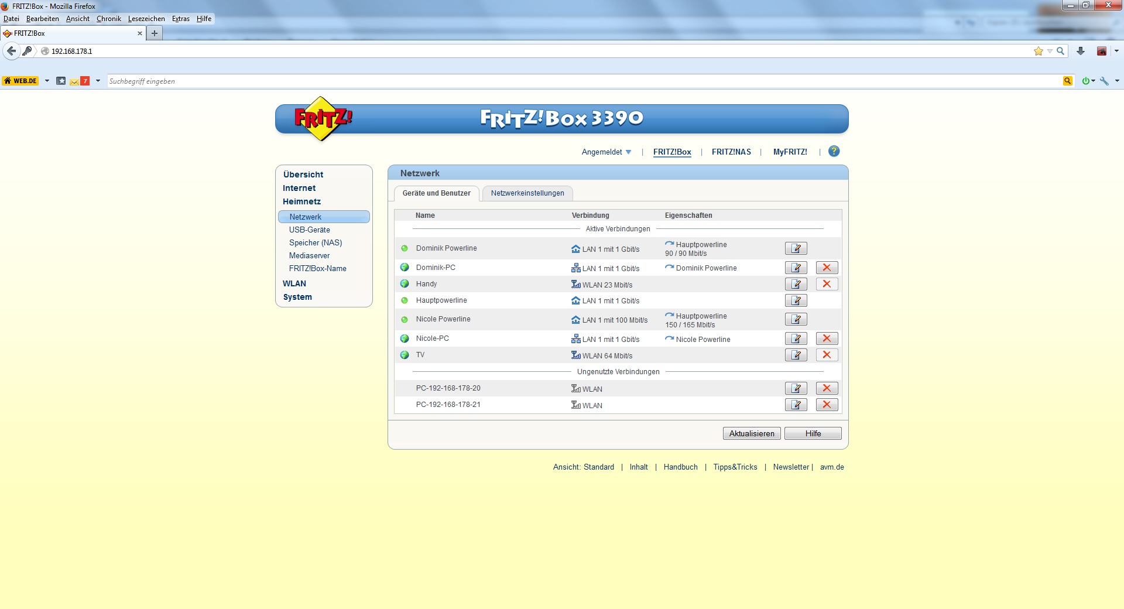Click the FRITZ! logo in header

[323, 119]
